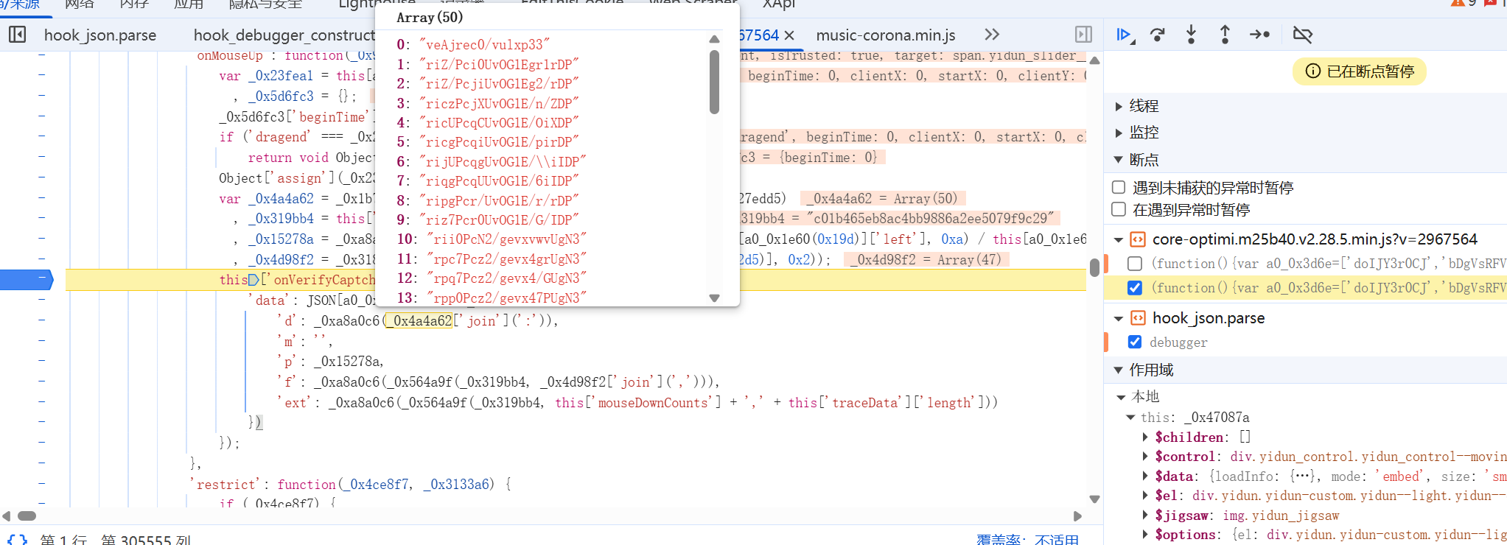Uncheck the debugger breakpoint under hook_json.parse

[1135, 342]
